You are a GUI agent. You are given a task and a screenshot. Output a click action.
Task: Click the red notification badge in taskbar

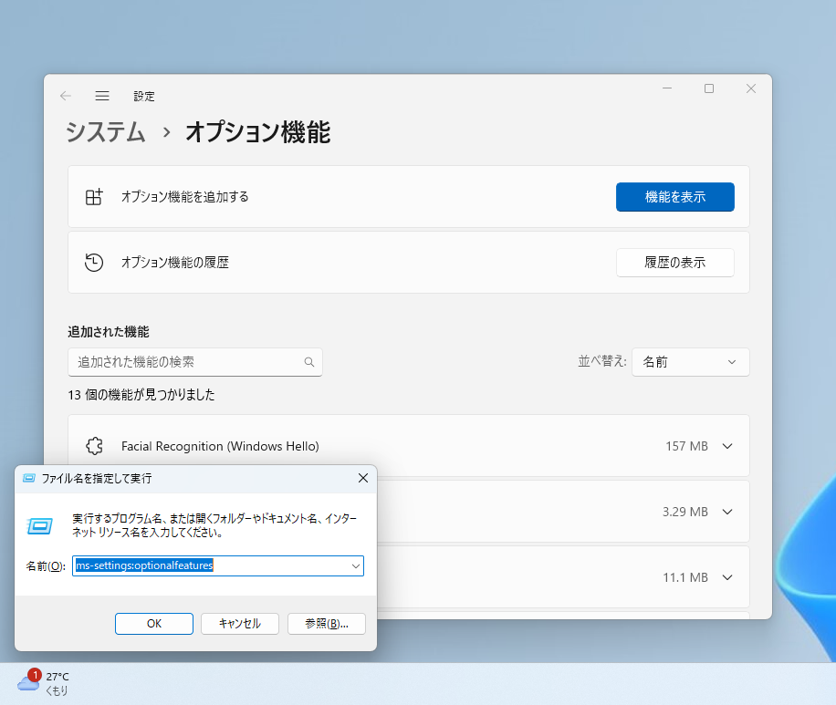pos(34,675)
